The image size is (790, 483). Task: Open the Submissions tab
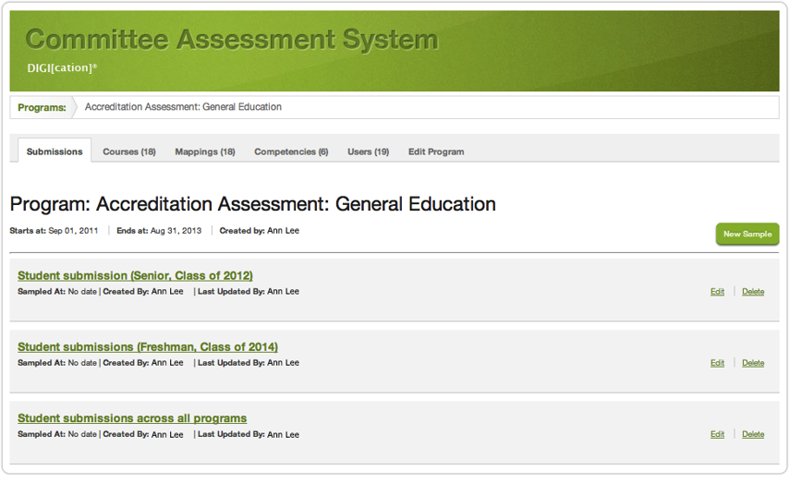[x=55, y=151]
